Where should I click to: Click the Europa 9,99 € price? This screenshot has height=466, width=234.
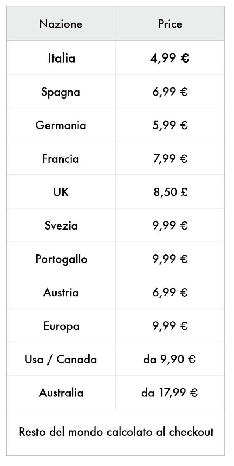[170, 326]
